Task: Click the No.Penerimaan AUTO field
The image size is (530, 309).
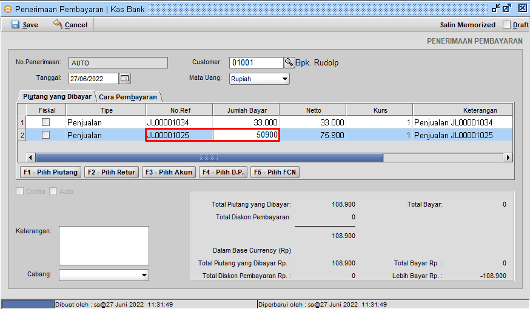Action: (118, 63)
